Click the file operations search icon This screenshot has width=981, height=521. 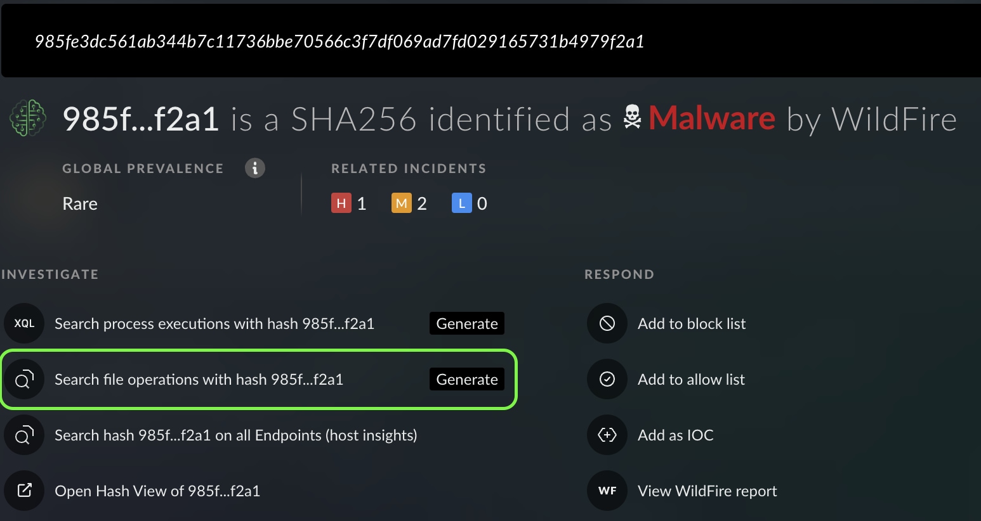point(24,380)
